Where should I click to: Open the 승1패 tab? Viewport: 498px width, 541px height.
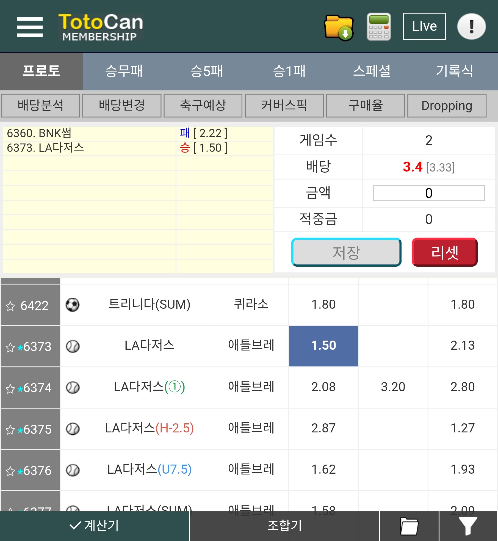(x=289, y=71)
